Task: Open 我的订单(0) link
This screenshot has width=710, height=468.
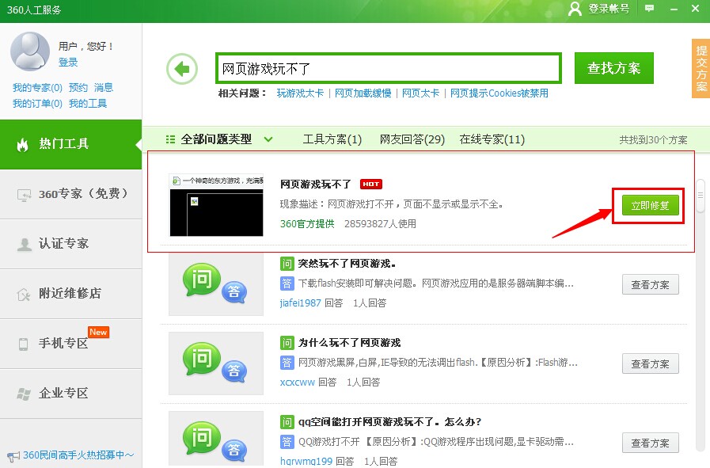Action: (37, 104)
